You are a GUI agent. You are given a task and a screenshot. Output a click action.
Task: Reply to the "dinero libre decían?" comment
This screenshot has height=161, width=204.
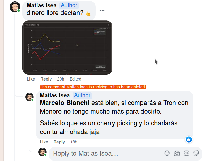point(46,79)
